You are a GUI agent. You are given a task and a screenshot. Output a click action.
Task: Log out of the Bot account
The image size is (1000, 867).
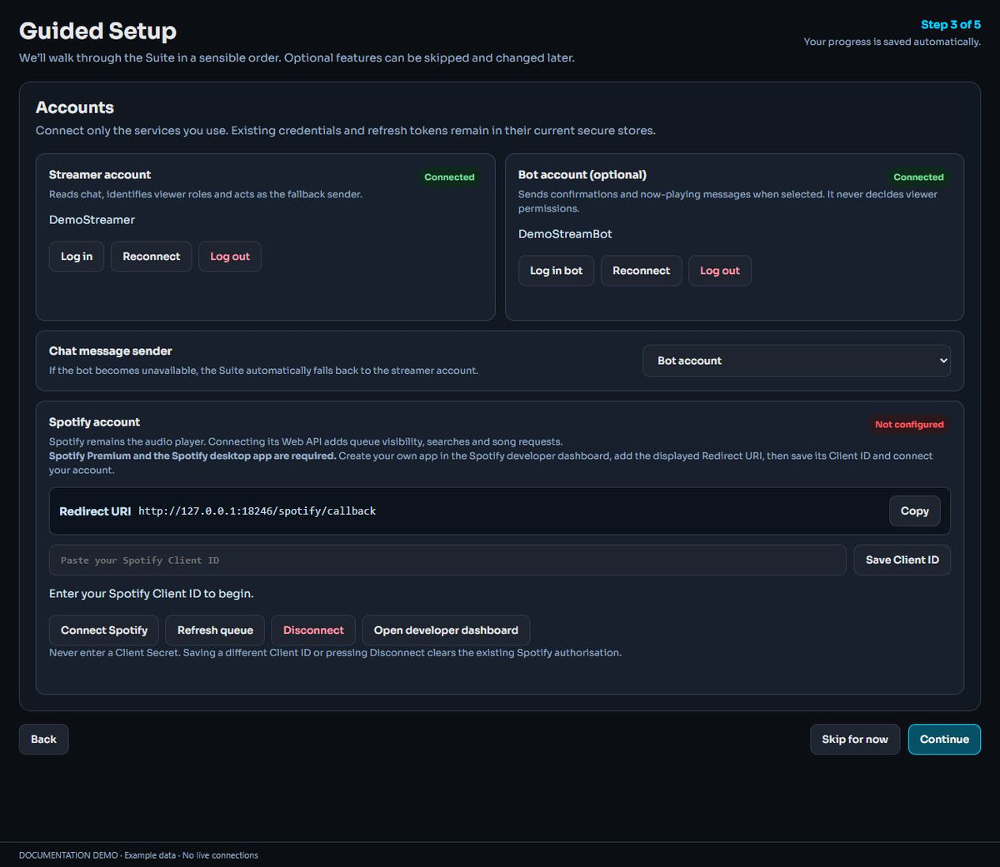[720, 271]
